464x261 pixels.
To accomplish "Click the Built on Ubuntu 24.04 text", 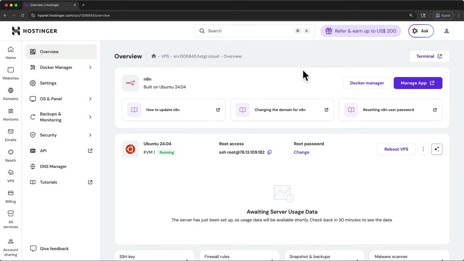I will tap(165, 87).
